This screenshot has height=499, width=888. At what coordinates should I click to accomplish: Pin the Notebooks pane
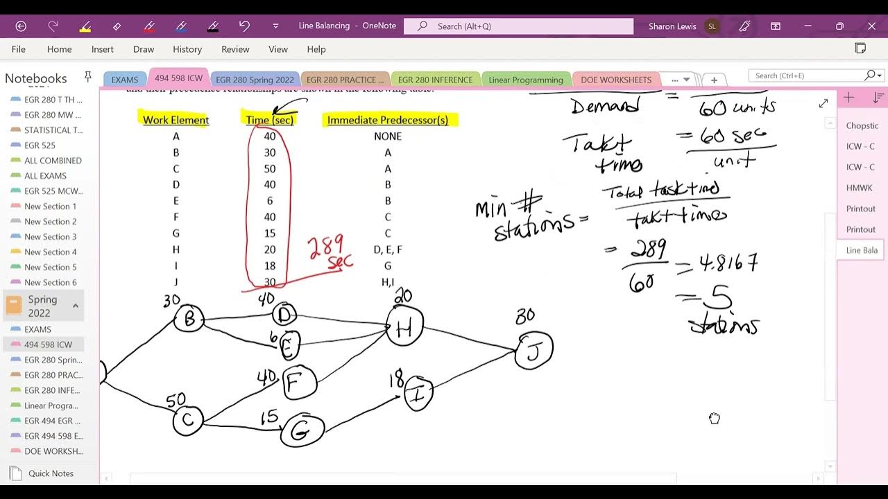pyautogui.click(x=87, y=76)
